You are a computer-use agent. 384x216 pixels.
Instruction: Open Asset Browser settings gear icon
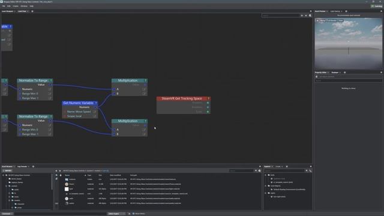point(260,170)
